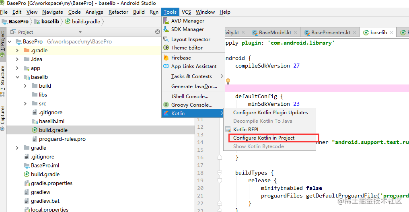Select gradlew.bat file
Viewport: 409px width, 212px height.
click(x=42, y=201)
